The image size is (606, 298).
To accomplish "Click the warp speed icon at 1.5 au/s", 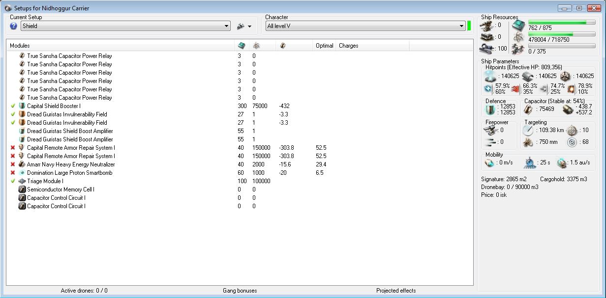I will tap(563, 163).
